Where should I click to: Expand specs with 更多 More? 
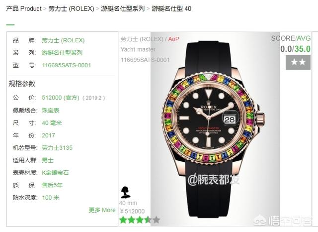tap(102, 210)
